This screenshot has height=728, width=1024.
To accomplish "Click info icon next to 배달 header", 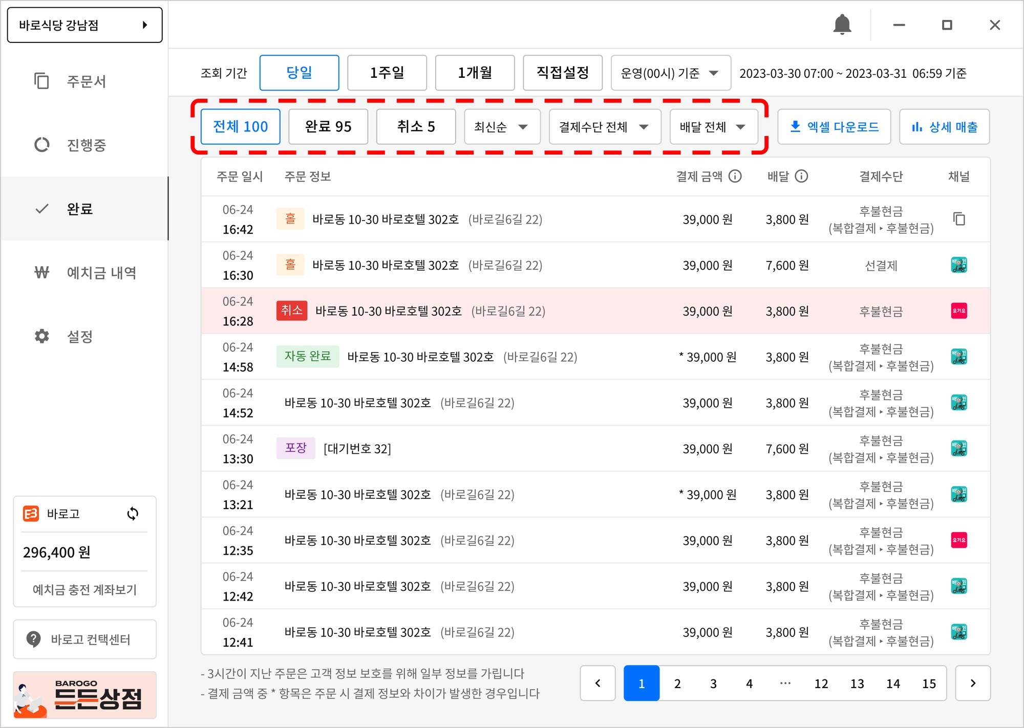I will [801, 177].
